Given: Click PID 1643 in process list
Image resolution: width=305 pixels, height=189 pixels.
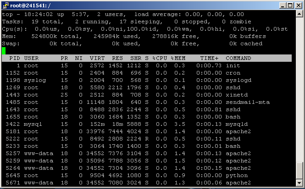Looking at the screenshot, I should point(13,109).
